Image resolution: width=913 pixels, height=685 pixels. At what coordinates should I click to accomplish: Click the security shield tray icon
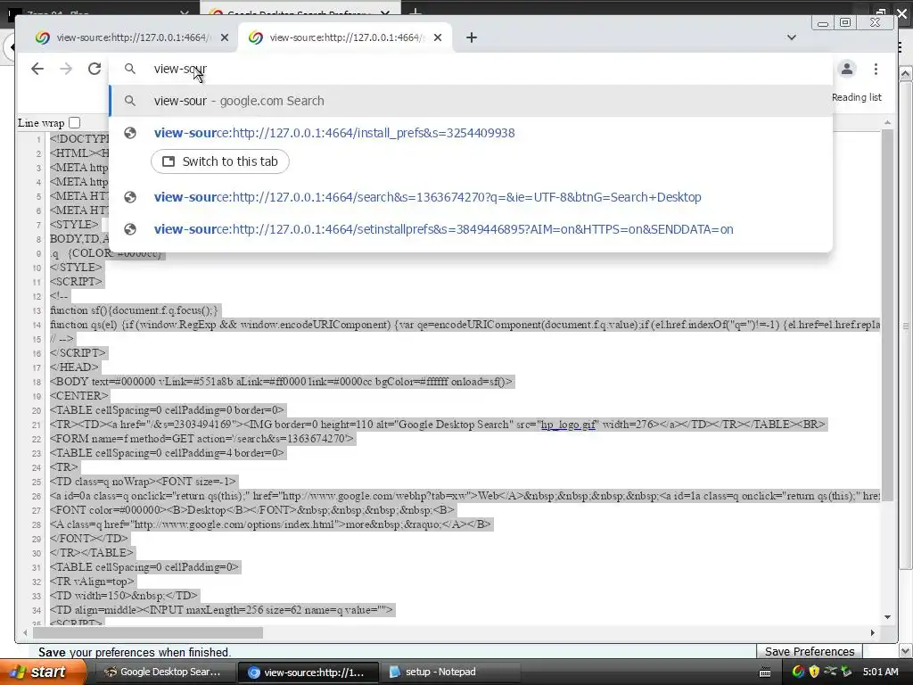814,672
